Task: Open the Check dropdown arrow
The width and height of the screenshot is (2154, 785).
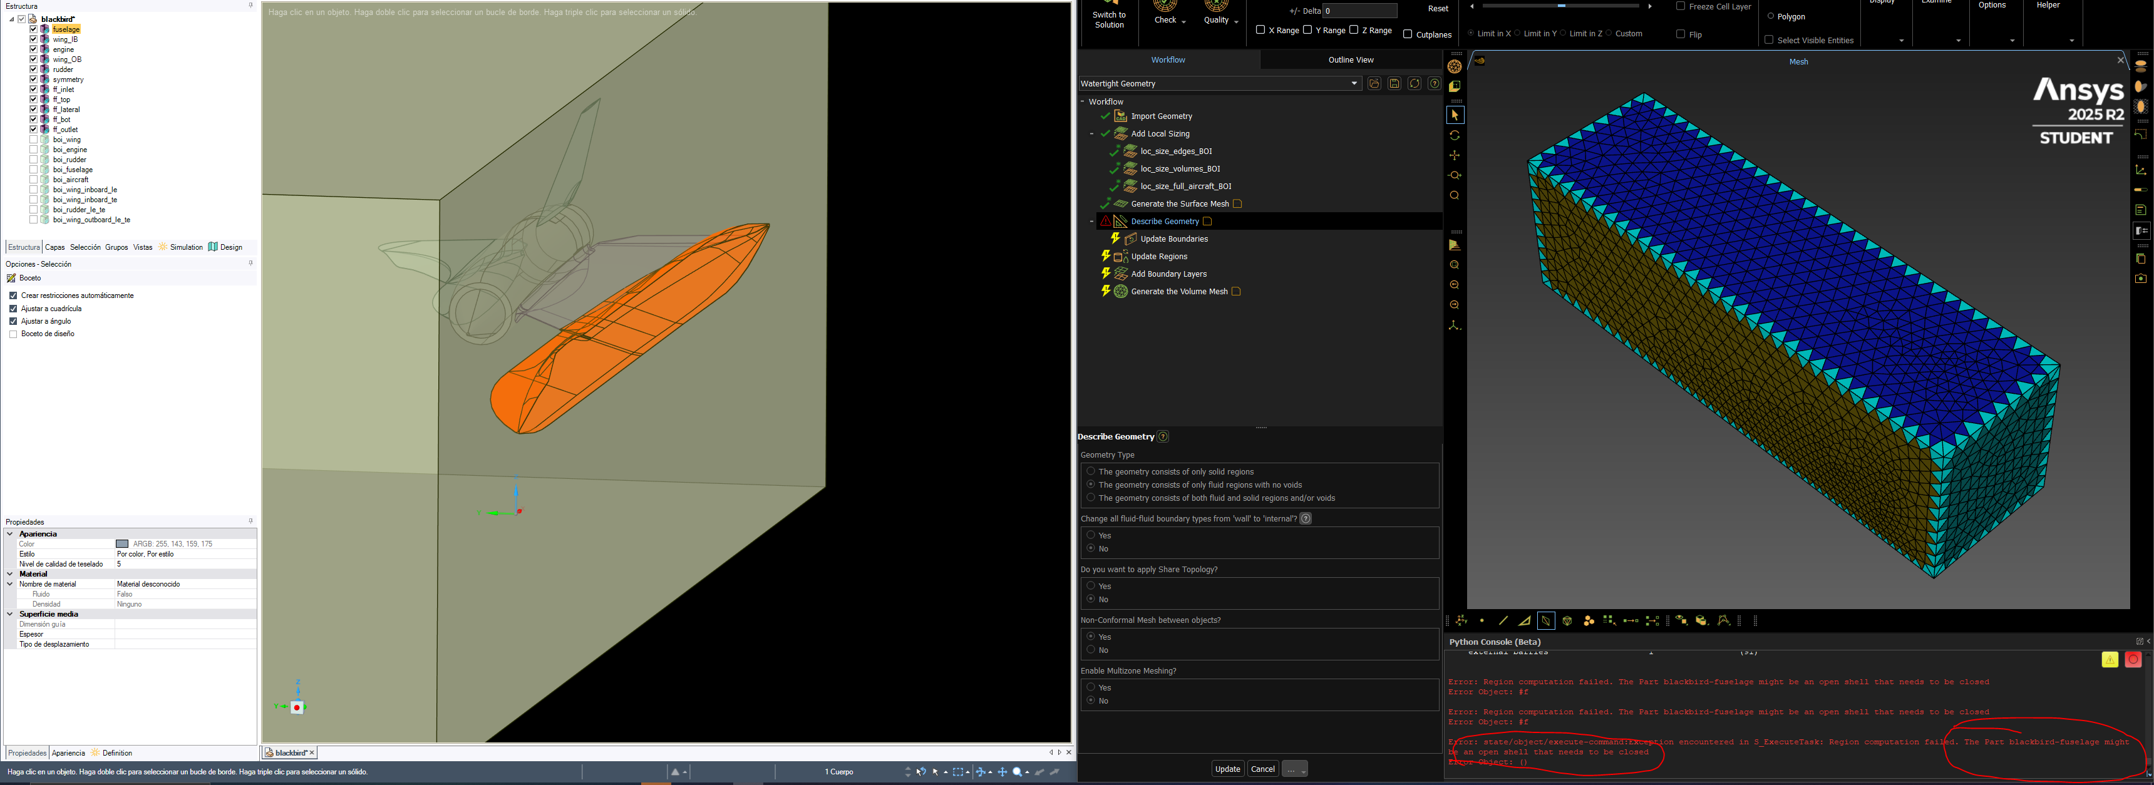Action: [x=1183, y=22]
